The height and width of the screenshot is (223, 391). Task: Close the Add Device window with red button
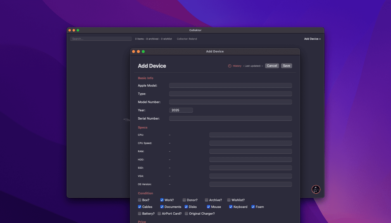pos(133,52)
